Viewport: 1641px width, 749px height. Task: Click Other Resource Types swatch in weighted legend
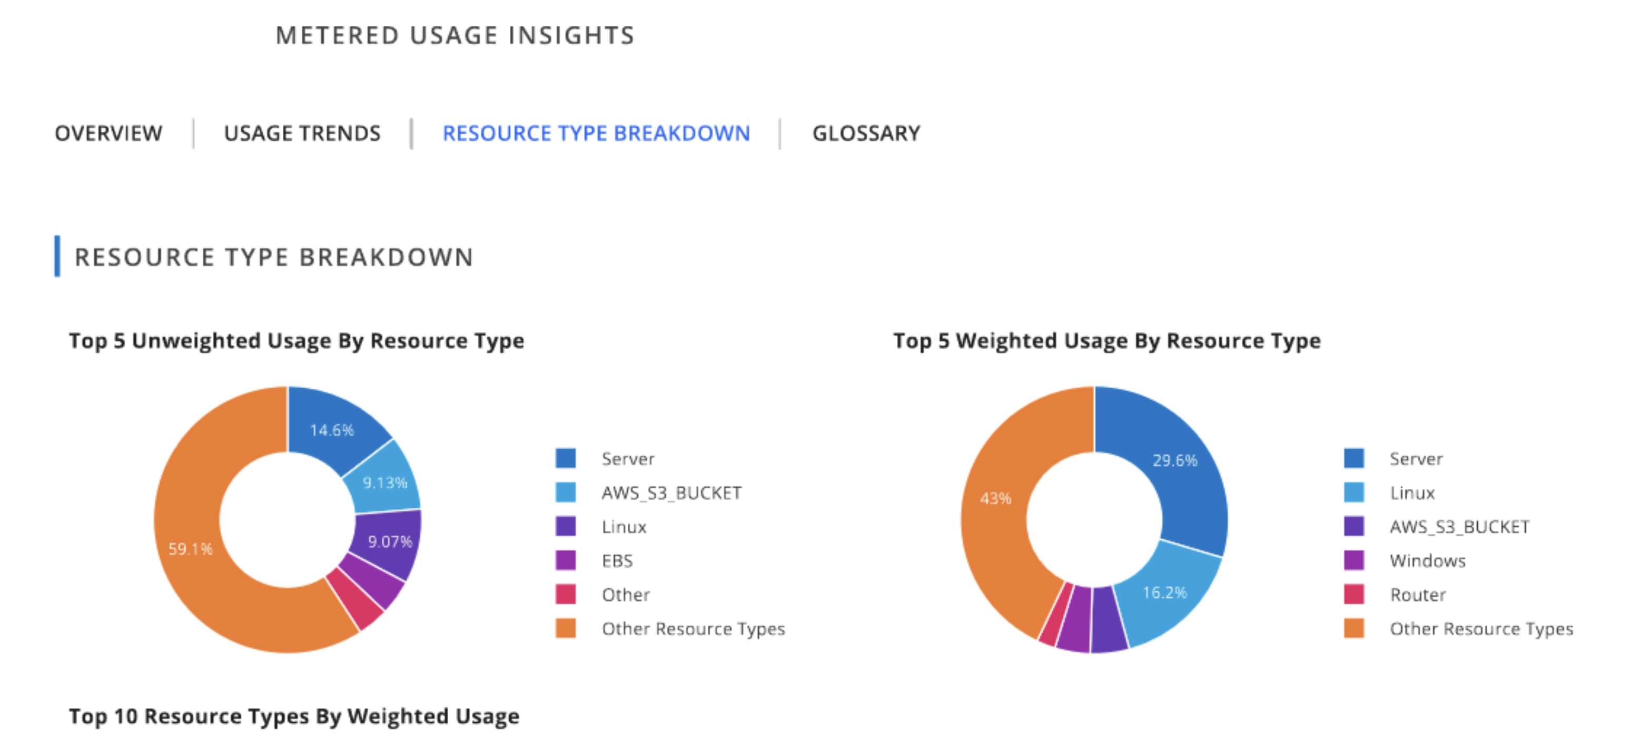[x=1353, y=628]
